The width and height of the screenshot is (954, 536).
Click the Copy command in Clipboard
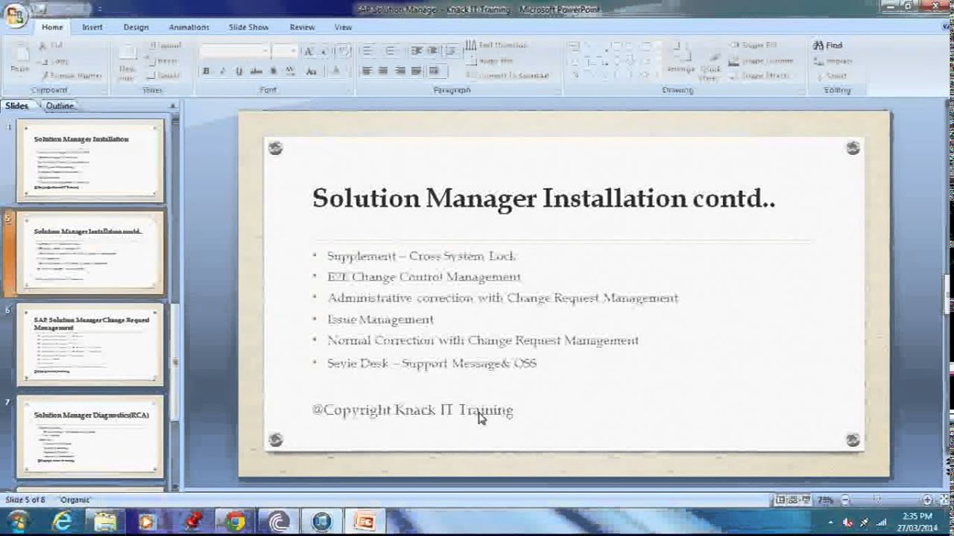point(55,61)
